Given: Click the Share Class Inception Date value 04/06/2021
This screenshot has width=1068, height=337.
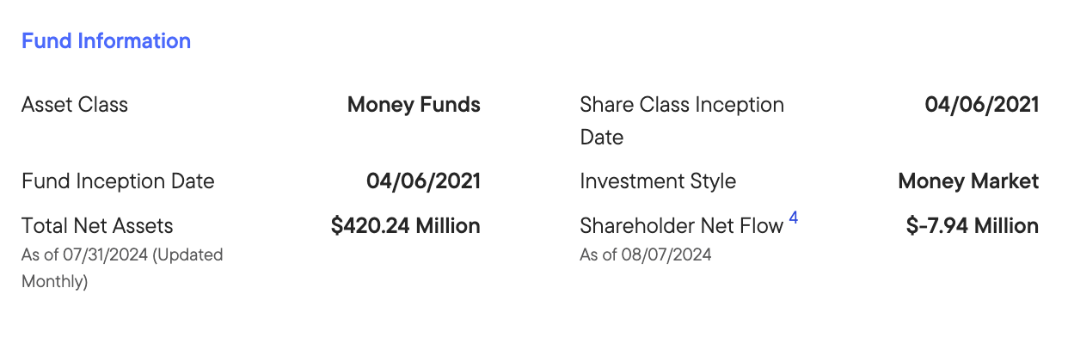Looking at the screenshot, I should 982,105.
